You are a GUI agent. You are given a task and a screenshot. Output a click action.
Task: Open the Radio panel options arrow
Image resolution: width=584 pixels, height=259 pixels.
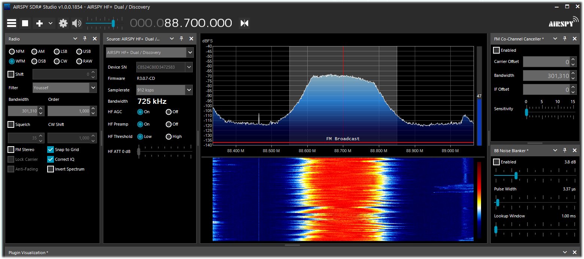(75, 39)
